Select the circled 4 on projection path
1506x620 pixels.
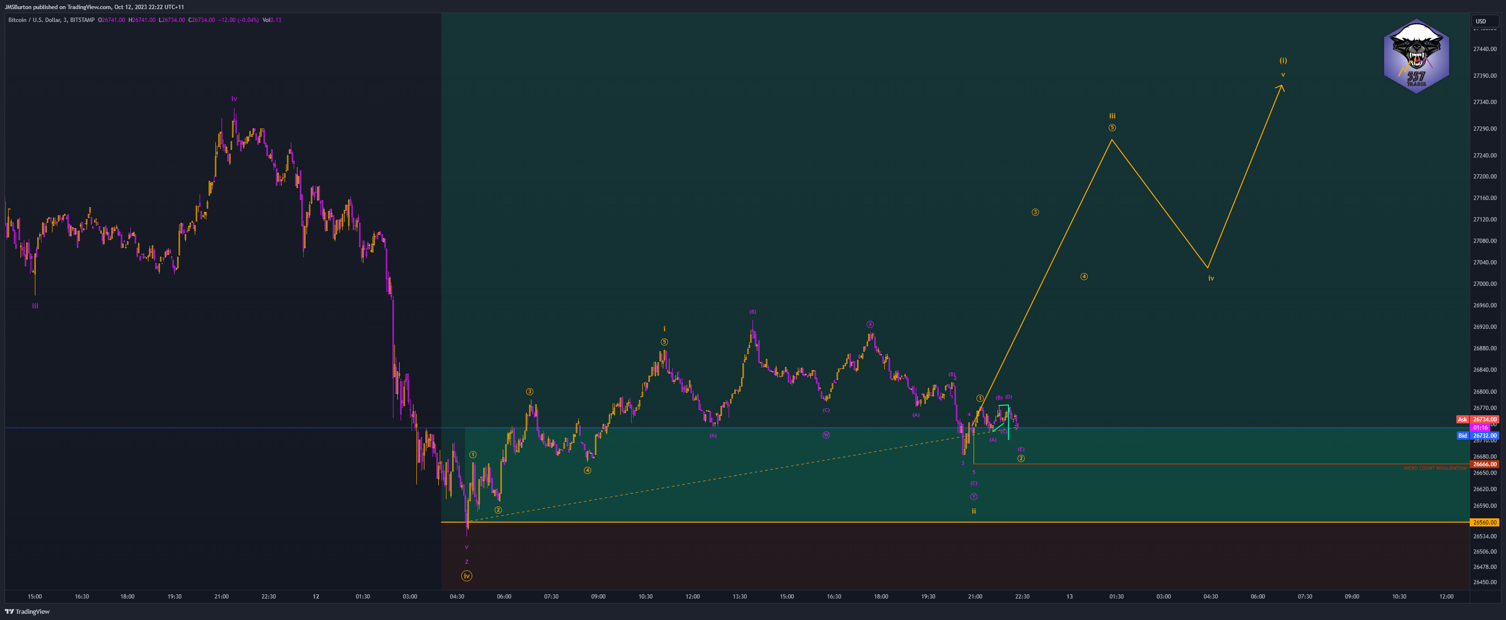pos(1083,276)
